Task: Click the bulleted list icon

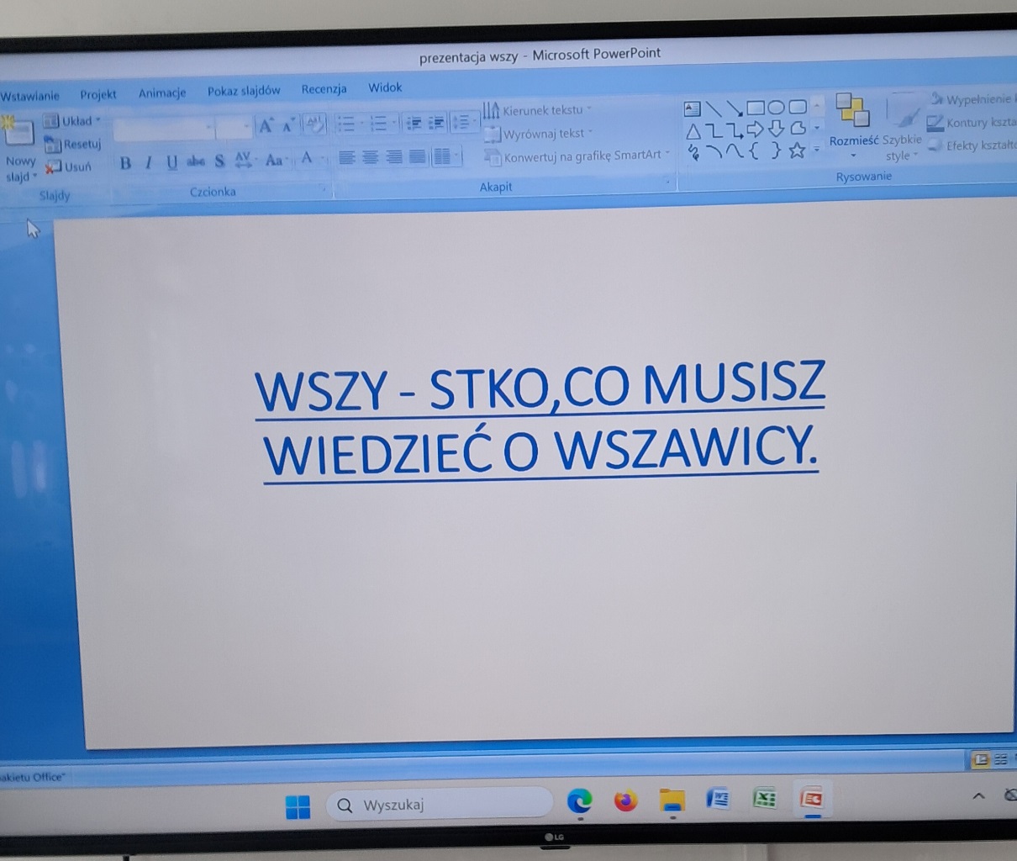Action: pos(345,124)
